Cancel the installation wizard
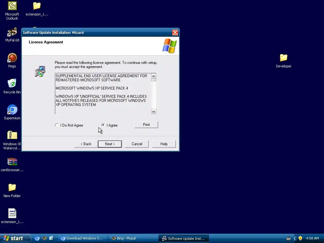The height and width of the screenshot is (243, 324). point(137,144)
